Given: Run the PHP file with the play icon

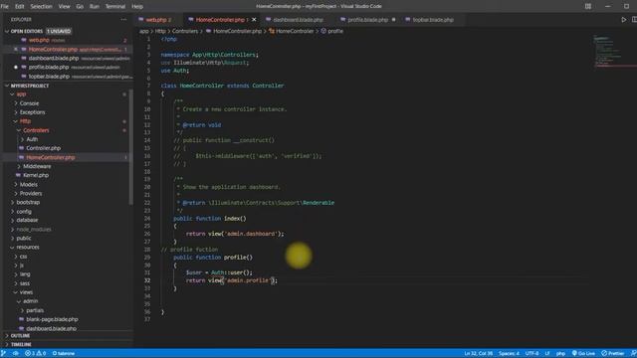Looking at the screenshot, I should pyautogui.click(x=624, y=20).
